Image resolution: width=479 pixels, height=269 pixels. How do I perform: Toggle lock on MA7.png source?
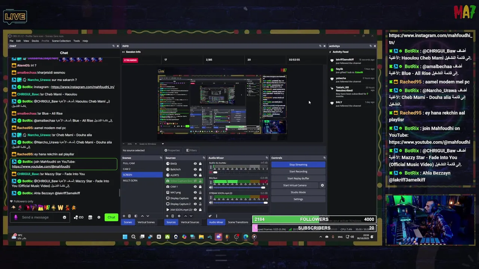pos(200,192)
